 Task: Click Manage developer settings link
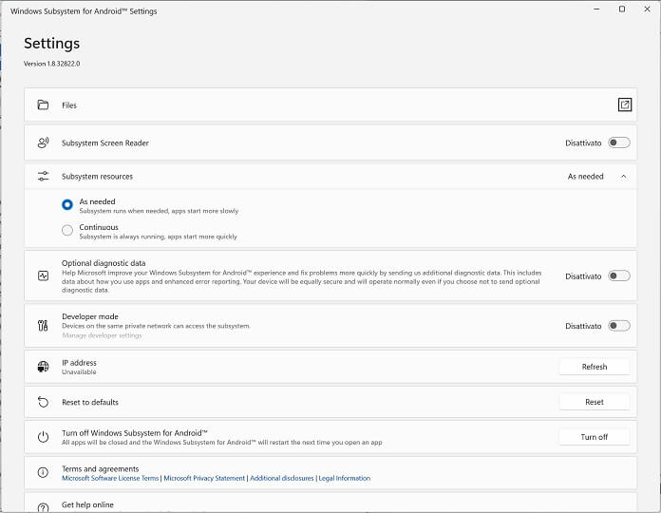tap(102, 335)
